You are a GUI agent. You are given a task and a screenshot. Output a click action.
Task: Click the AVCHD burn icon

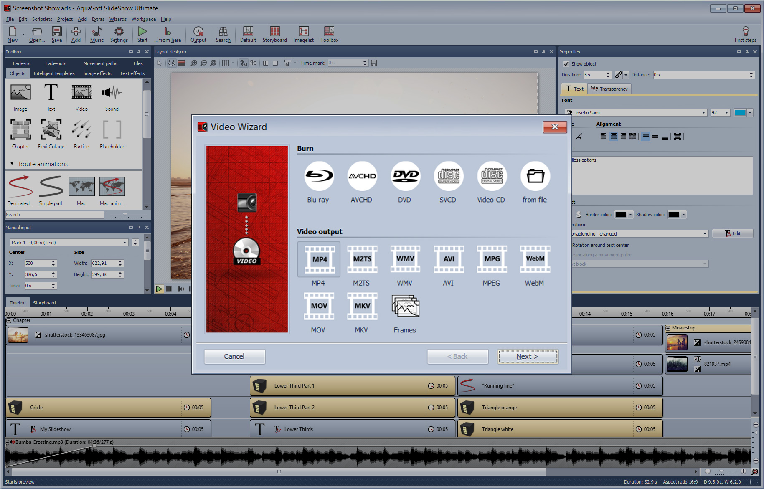click(x=362, y=177)
